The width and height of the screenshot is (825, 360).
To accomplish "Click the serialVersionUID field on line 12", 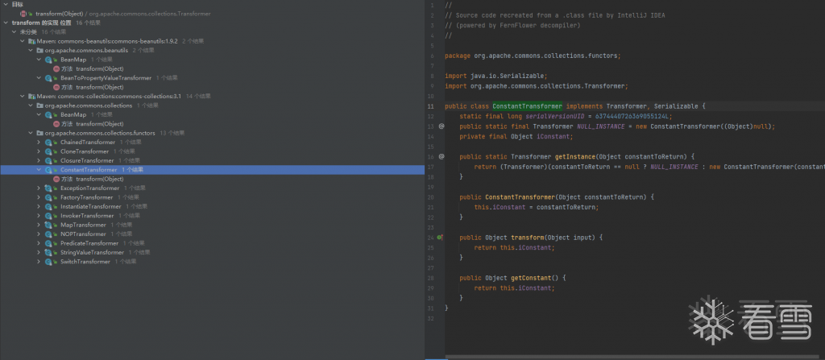I will [x=555, y=116].
